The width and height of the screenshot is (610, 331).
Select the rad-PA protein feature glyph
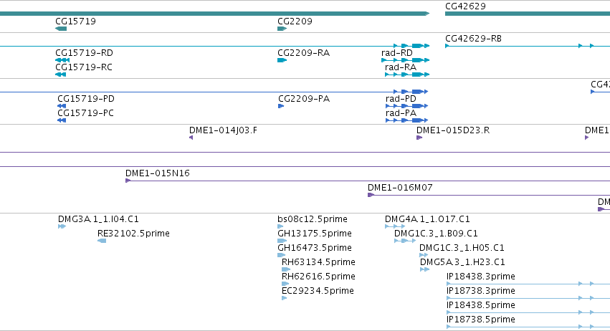[x=406, y=120]
